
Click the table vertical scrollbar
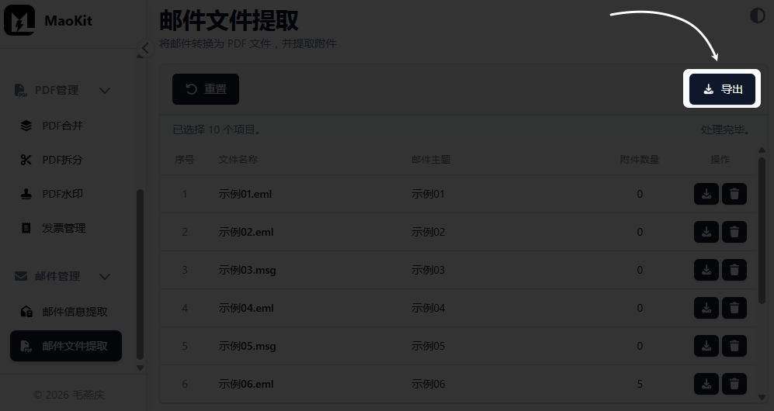761,233
